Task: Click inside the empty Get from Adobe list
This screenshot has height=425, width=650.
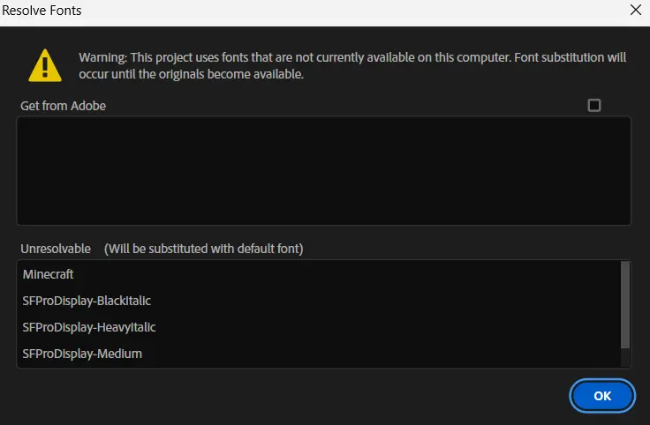Action: [323, 170]
